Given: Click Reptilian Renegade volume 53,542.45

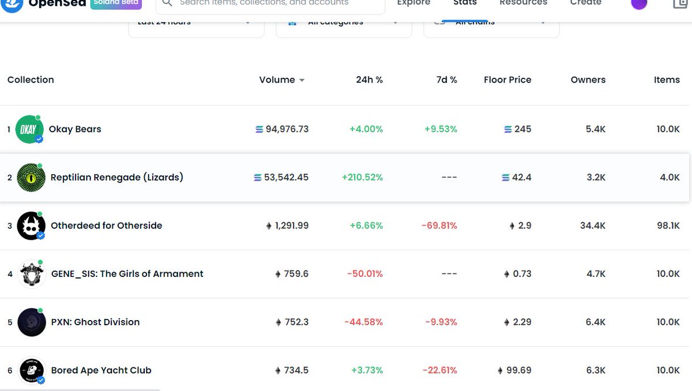Looking at the screenshot, I should (x=281, y=177).
